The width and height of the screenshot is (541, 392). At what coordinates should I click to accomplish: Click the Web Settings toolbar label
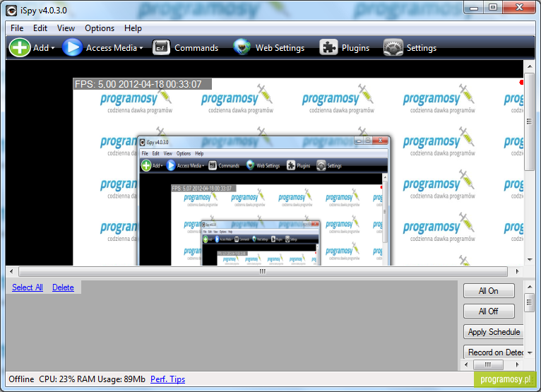(280, 48)
